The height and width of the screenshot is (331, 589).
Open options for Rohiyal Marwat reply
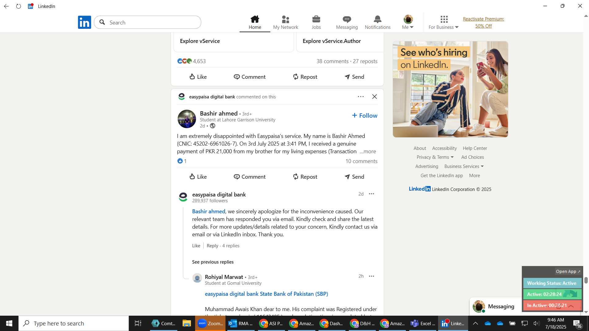click(371, 276)
